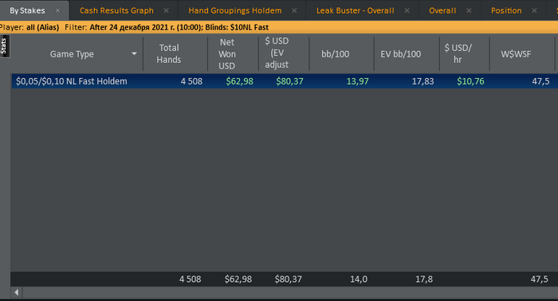The image size is (558, 301).
Task: Select the $0,05/$0,10 NL Fast Holdem row
Action: 284,81
